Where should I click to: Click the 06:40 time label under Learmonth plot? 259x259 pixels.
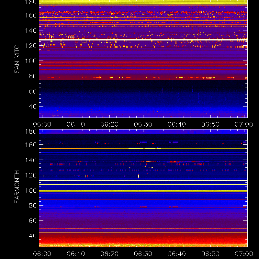(177, 254)
